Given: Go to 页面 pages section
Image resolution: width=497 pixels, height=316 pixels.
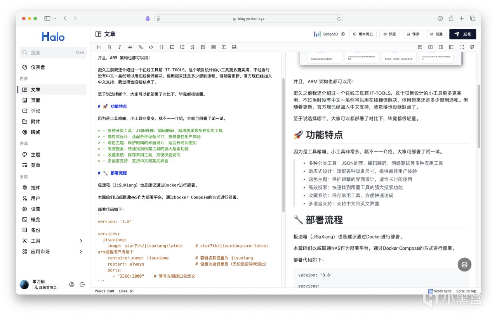Looking at the screenshot, I should click(53, 100).
